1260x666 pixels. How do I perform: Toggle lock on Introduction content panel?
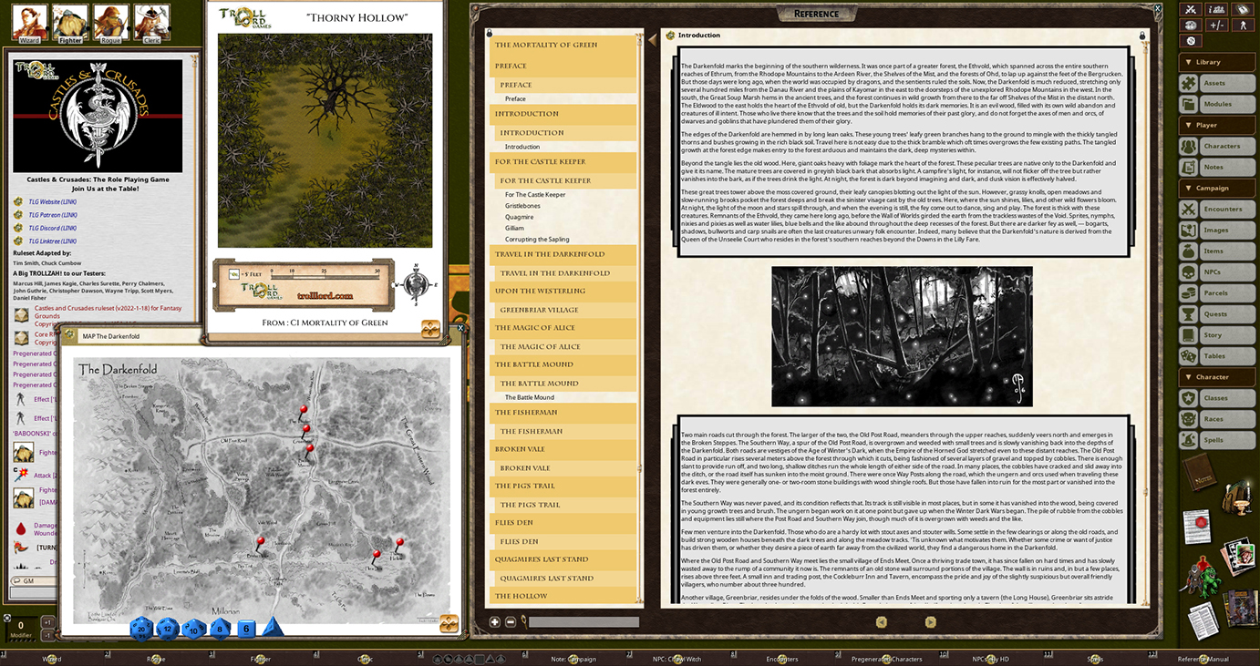click(x=1141, y=36)
